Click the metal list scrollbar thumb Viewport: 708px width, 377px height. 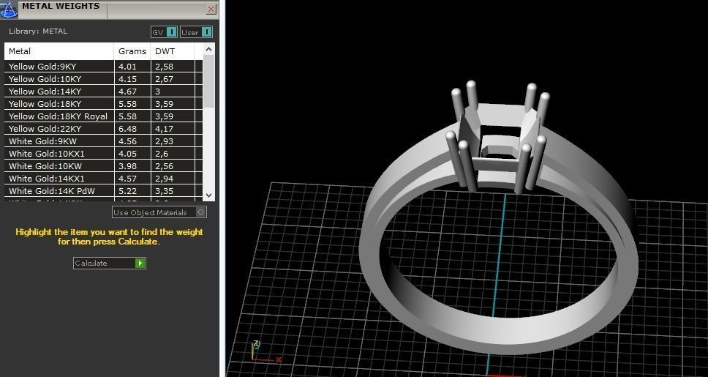(x=208, y=81)
